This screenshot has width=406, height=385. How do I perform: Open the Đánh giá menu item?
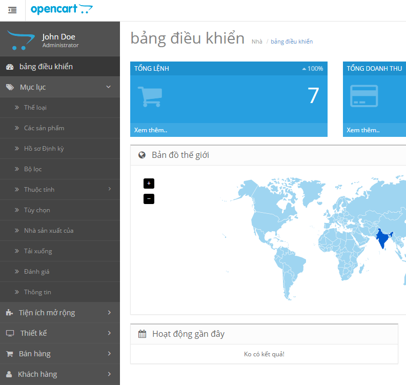[60, 271]
